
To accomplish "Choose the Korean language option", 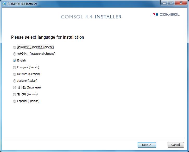I will coord(15,94).
